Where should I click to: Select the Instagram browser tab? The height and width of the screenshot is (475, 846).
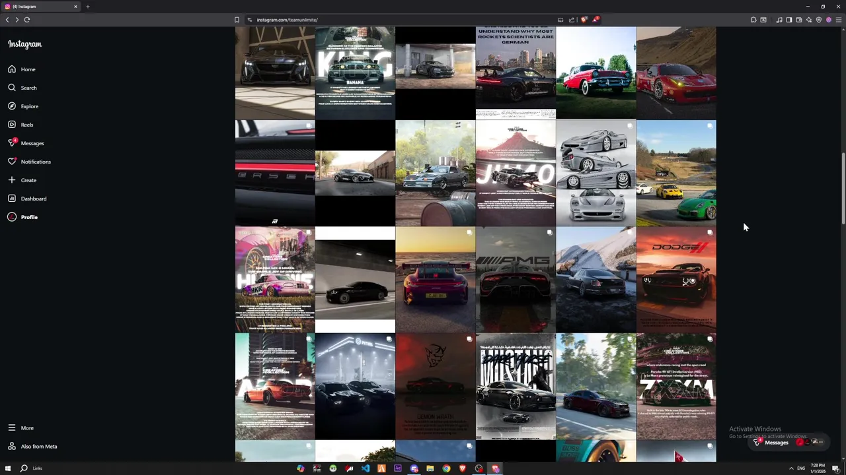tap(40, 7)
